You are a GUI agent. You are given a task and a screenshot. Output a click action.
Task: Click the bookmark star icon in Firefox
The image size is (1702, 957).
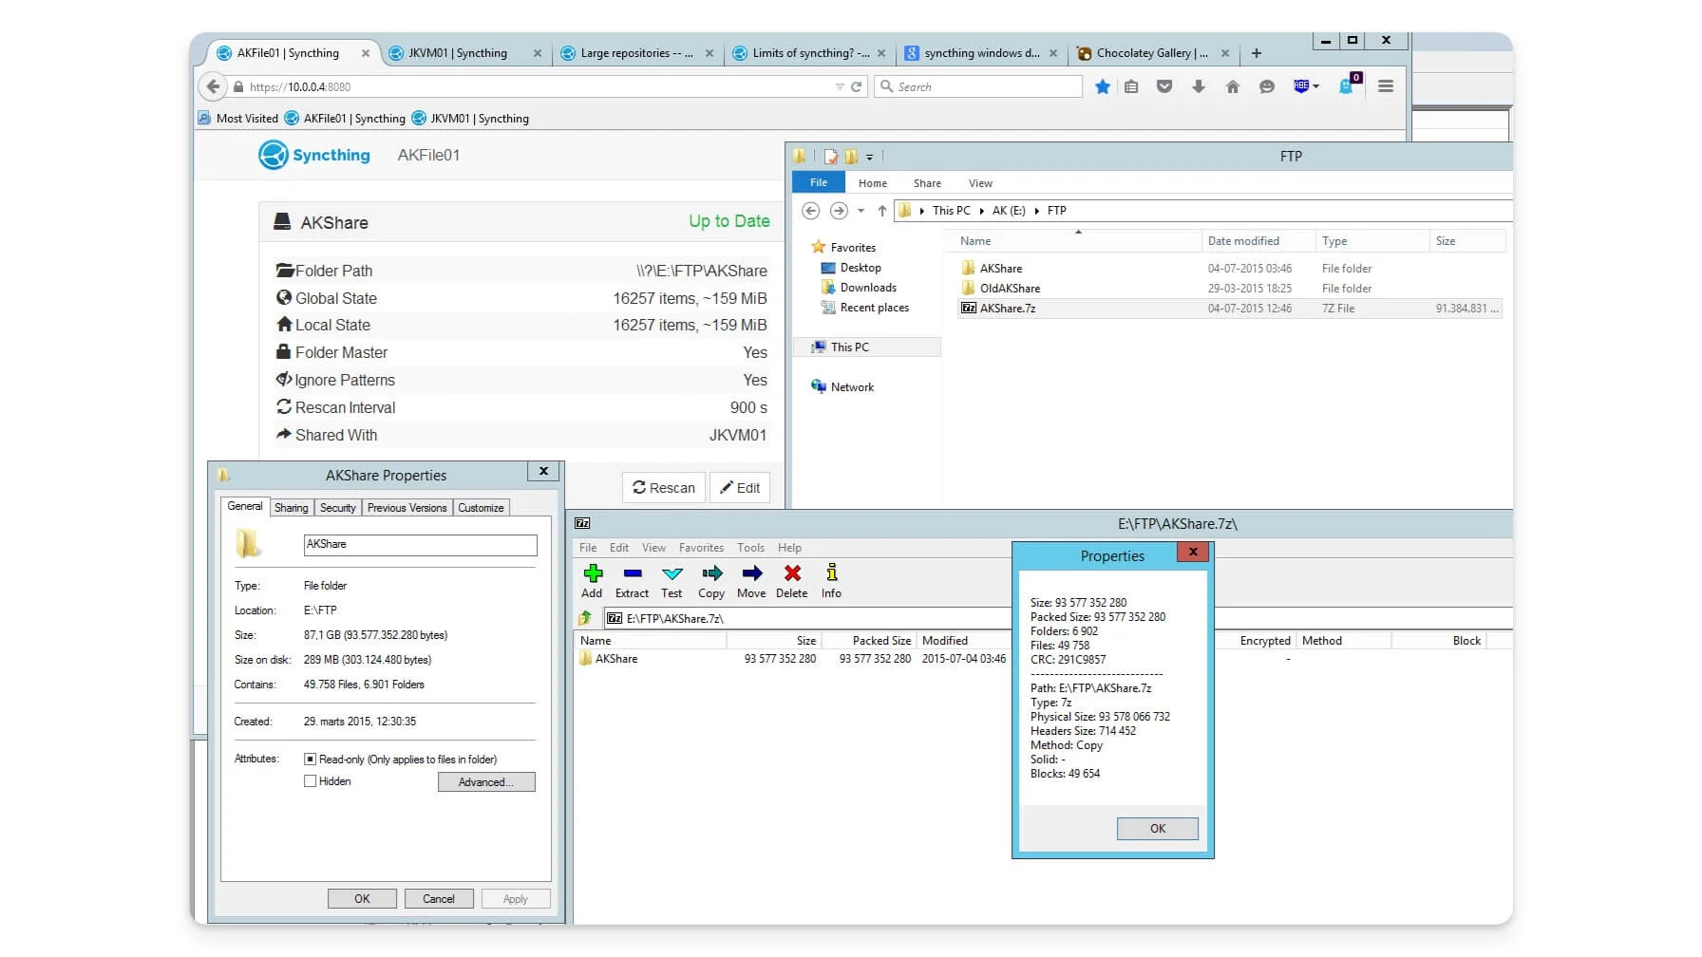(x=1103, y=86)
